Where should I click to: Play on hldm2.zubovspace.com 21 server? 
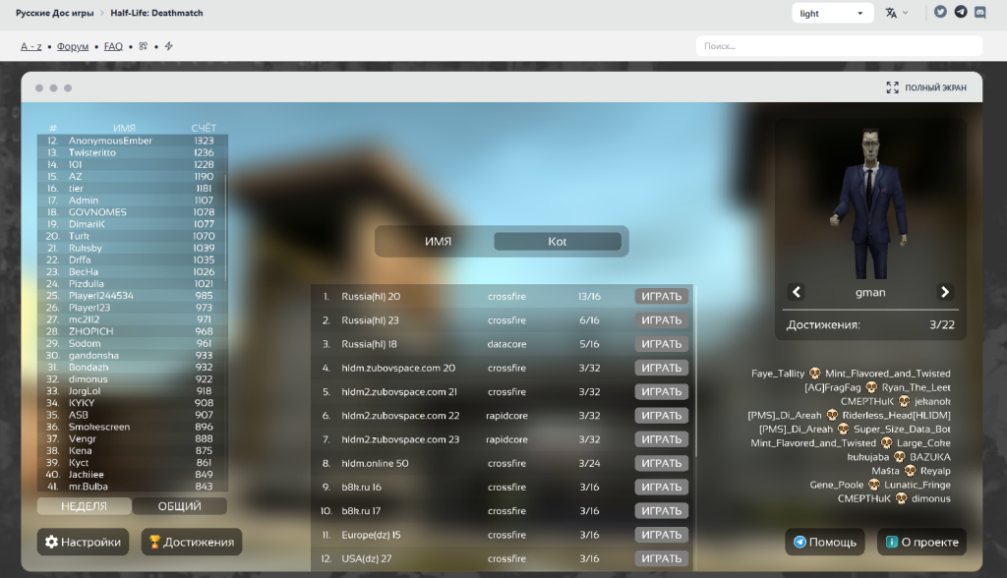[662, 392]
